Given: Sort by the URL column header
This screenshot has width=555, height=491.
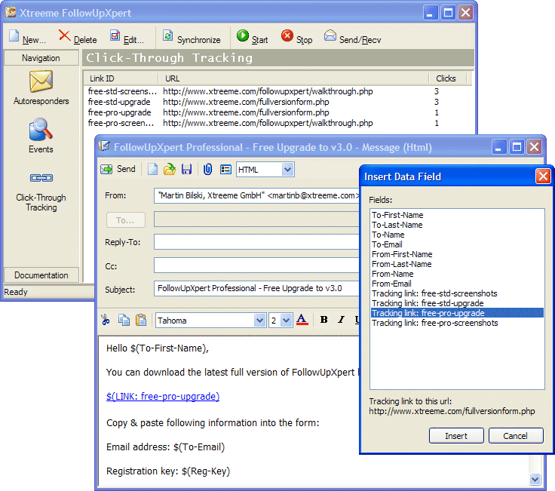Looking at the screenshot, I should pyautogui.click(x=293, y=78).
